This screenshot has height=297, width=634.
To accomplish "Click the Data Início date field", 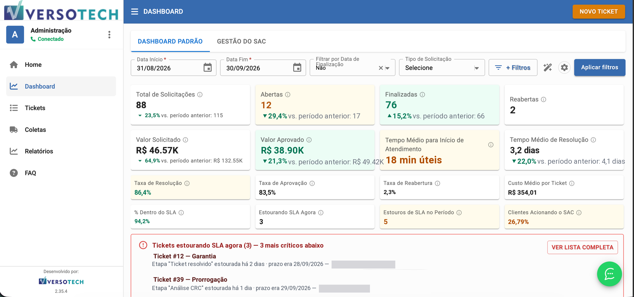I will coord(173,68).
